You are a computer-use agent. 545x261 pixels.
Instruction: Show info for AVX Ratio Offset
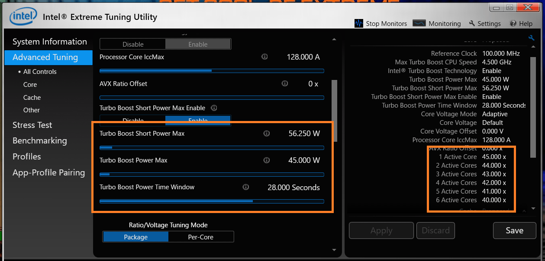[284, 83]
